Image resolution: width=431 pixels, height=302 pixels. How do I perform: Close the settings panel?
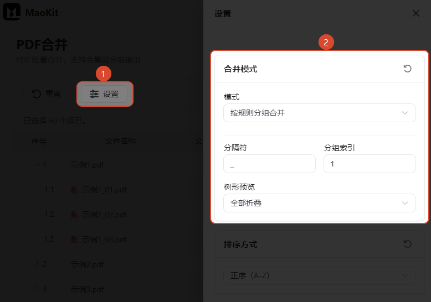415,13
